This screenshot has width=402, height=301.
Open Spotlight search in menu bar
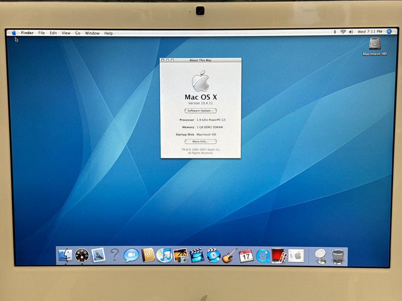tap(389, 31)
